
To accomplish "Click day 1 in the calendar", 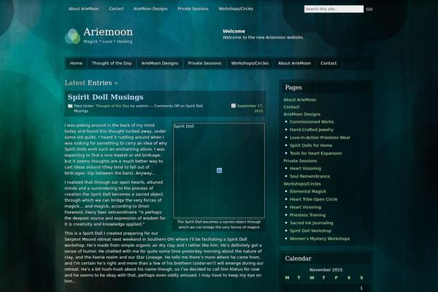I will (x=361, y=288).
